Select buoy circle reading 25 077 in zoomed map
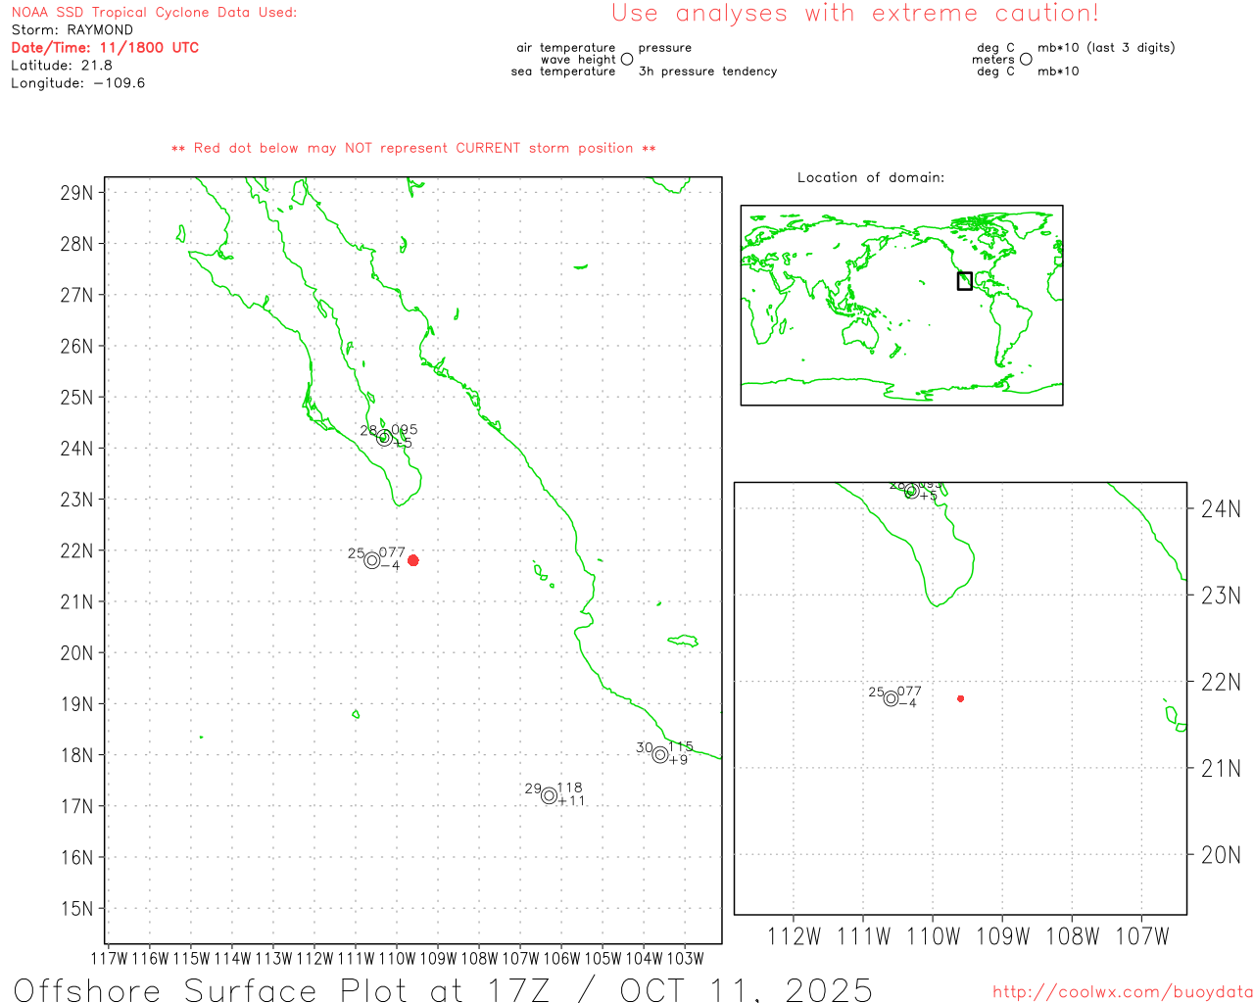The height and width of the screenshot is (1003, 1254). coord(891,698)
